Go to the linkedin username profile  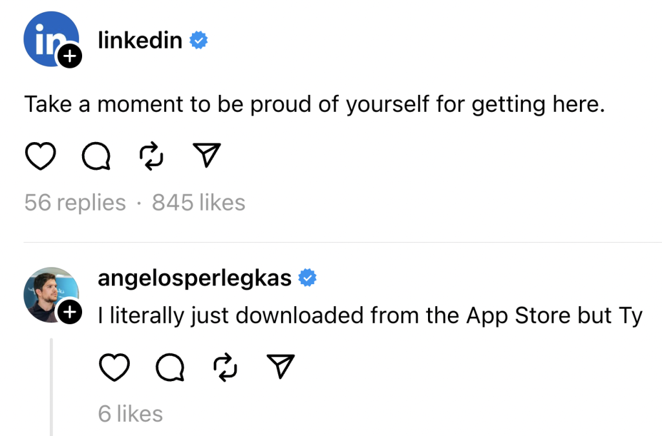tap(140, 40)
